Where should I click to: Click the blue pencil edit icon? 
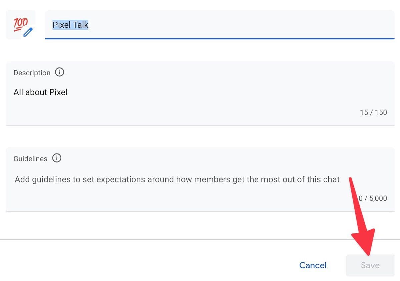(x=29, y=32)
